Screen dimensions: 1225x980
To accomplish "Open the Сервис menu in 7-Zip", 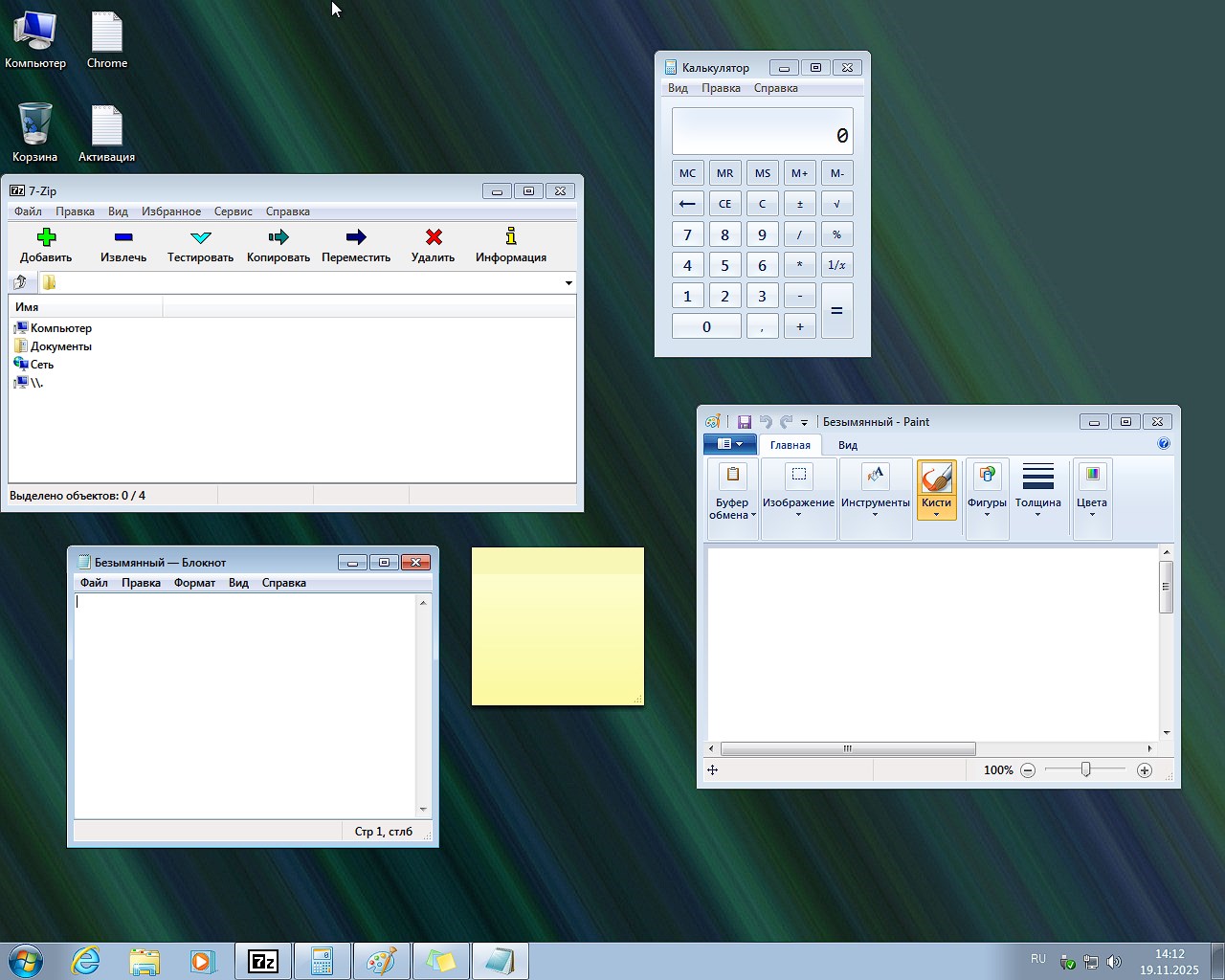I will click(x=233, y=212).
